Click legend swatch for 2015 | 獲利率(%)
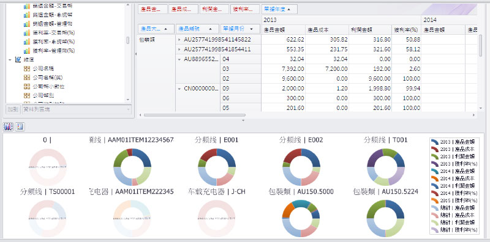Screen dimensions: 490x242 [x=435, y=200]
